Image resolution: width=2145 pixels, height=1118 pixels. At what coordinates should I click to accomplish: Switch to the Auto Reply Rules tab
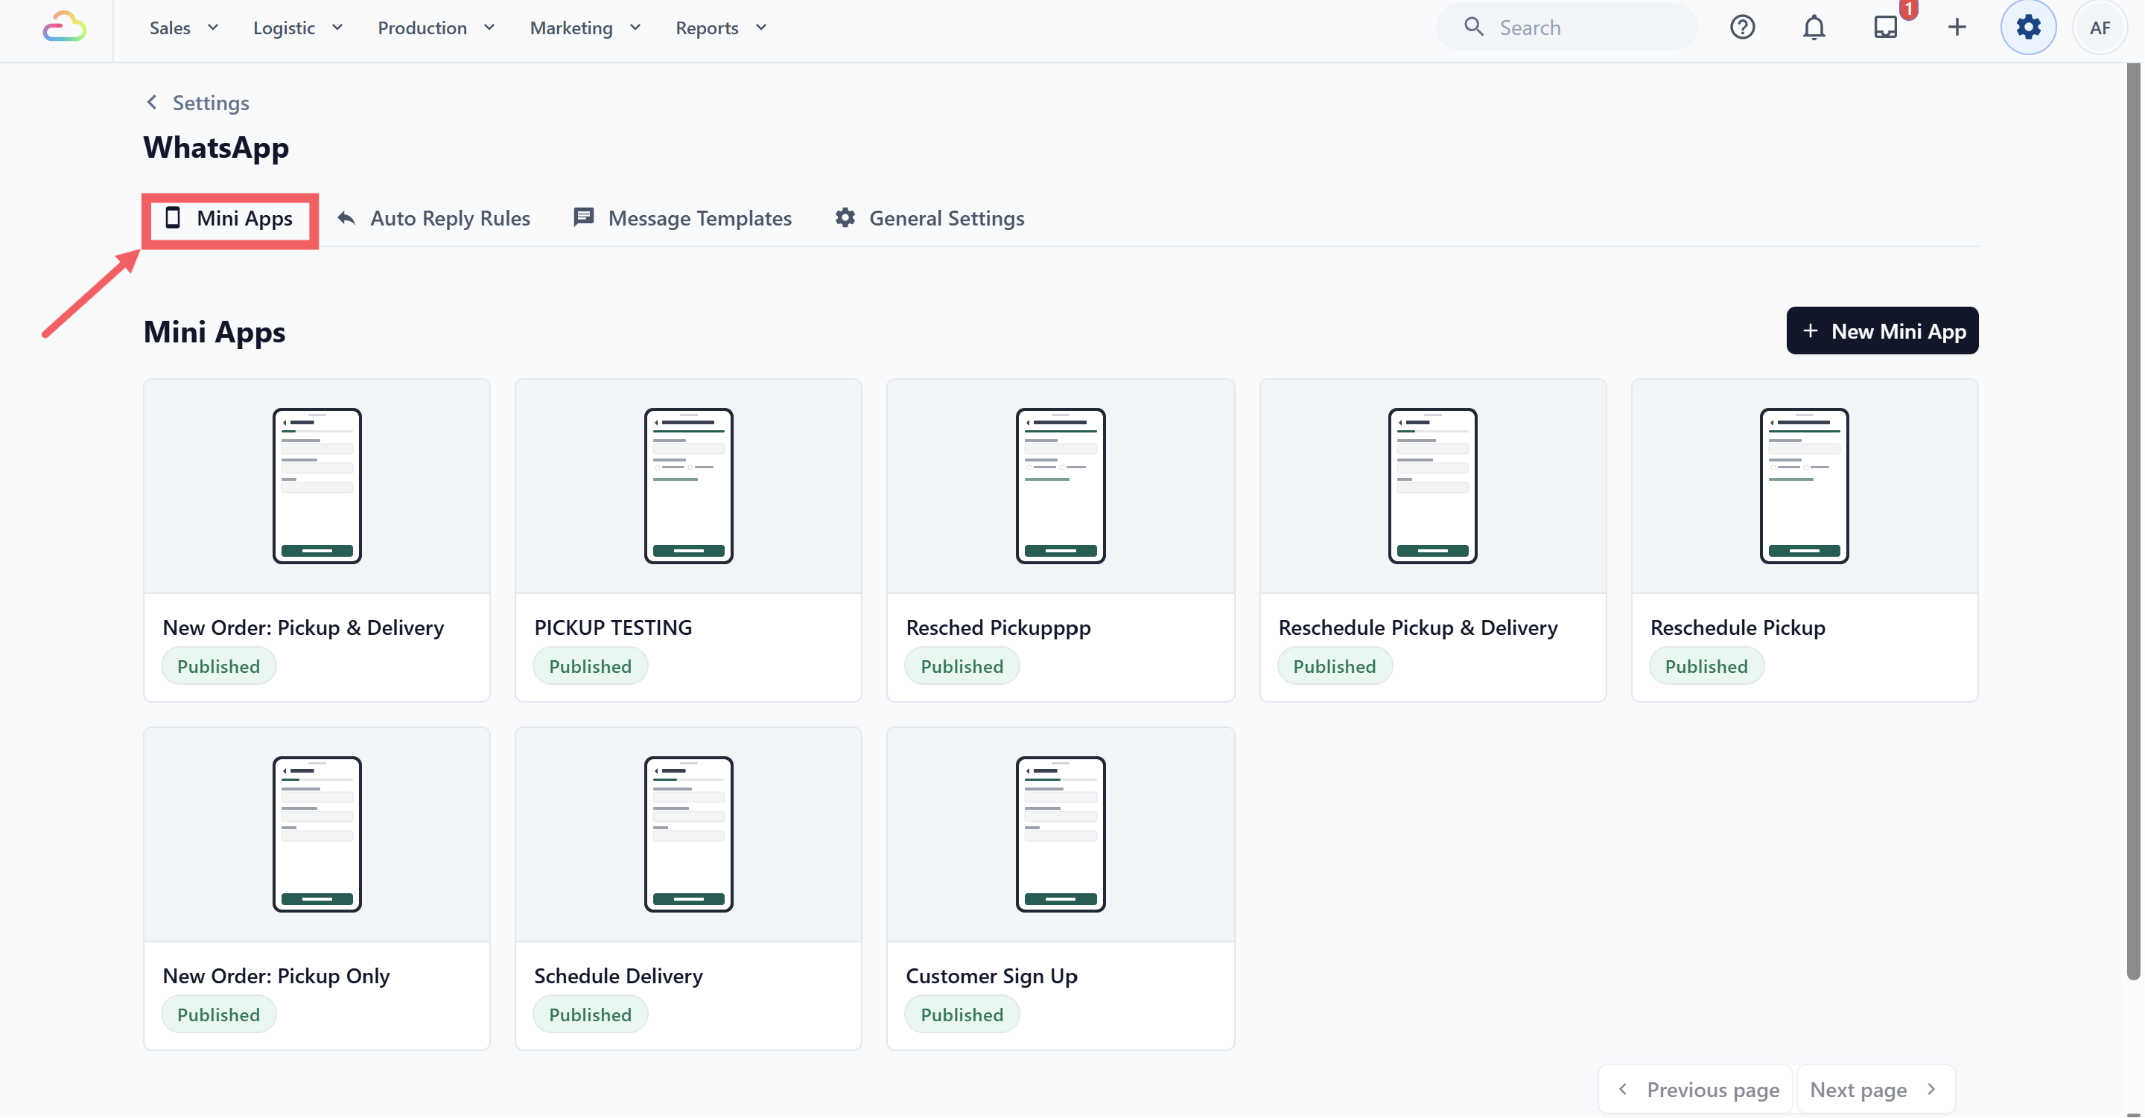(433, 218)
